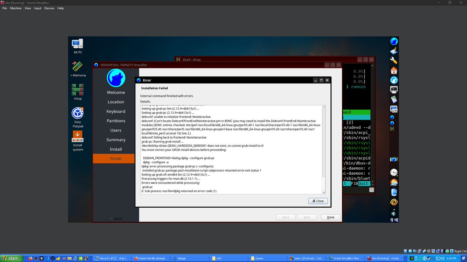Select the Welcome step in installer sidebar
The width and height of the screenshot is (467, 262).
pos(116,92)
